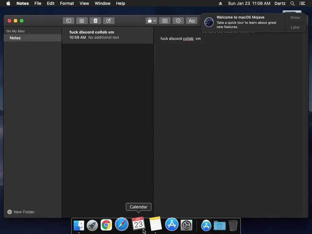This screenshot has width=312, height=234.
Task: Open the Help menu
Action: coord(121,3)
